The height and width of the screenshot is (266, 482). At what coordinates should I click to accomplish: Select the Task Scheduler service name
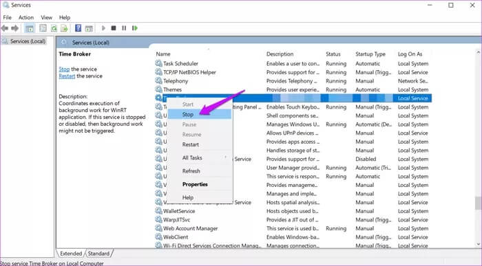tap(180, 63)
